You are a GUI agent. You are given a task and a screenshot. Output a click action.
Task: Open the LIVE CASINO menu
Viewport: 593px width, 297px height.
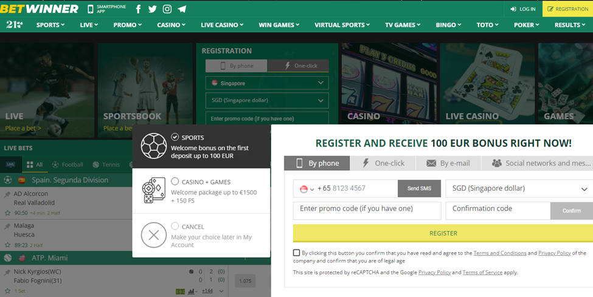coord(222,25)
